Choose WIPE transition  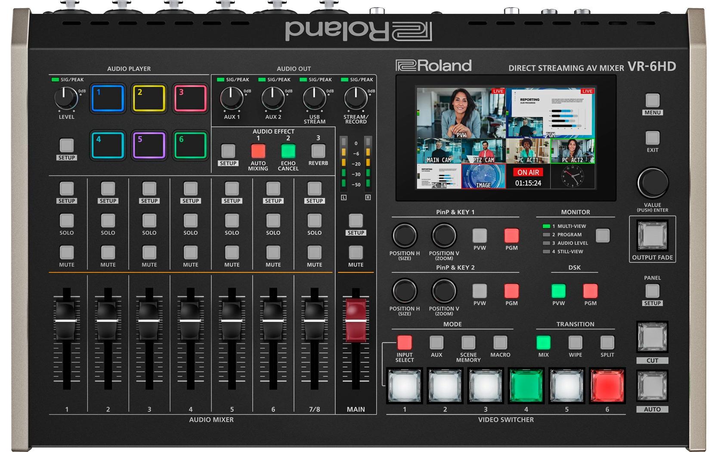575,343
